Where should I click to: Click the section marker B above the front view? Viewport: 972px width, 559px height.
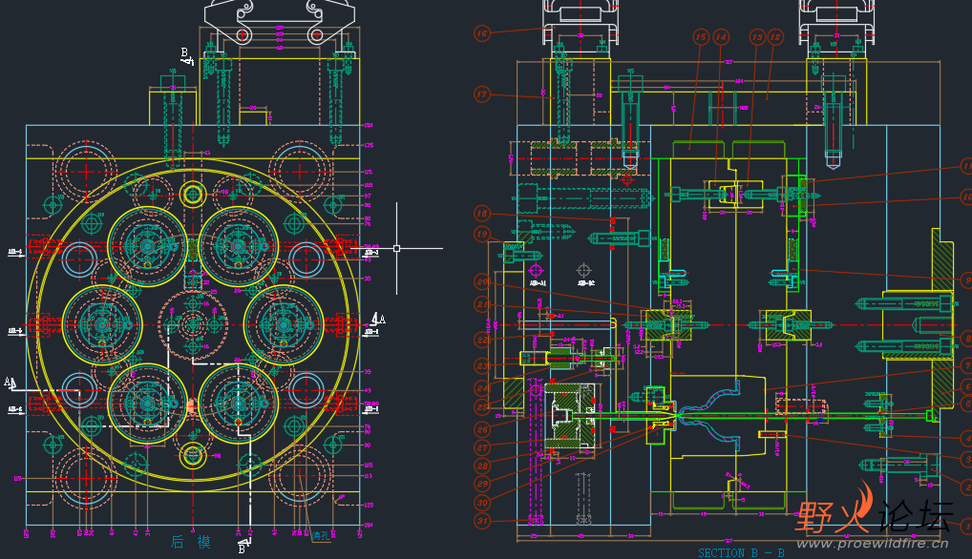(183, 52)
